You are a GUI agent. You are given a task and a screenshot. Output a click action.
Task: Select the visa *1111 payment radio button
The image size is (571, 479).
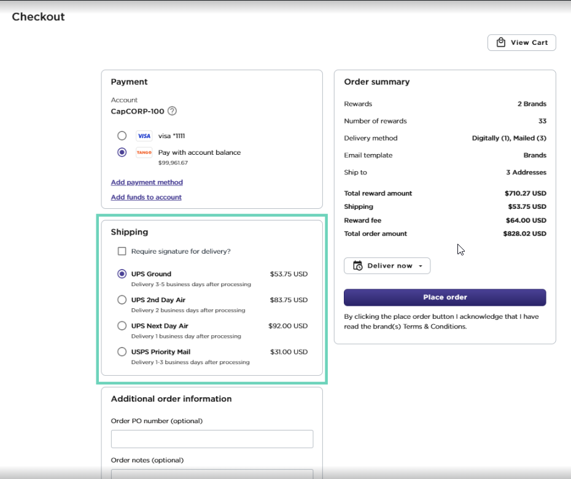pyautogui.click(x=122, y=136)
